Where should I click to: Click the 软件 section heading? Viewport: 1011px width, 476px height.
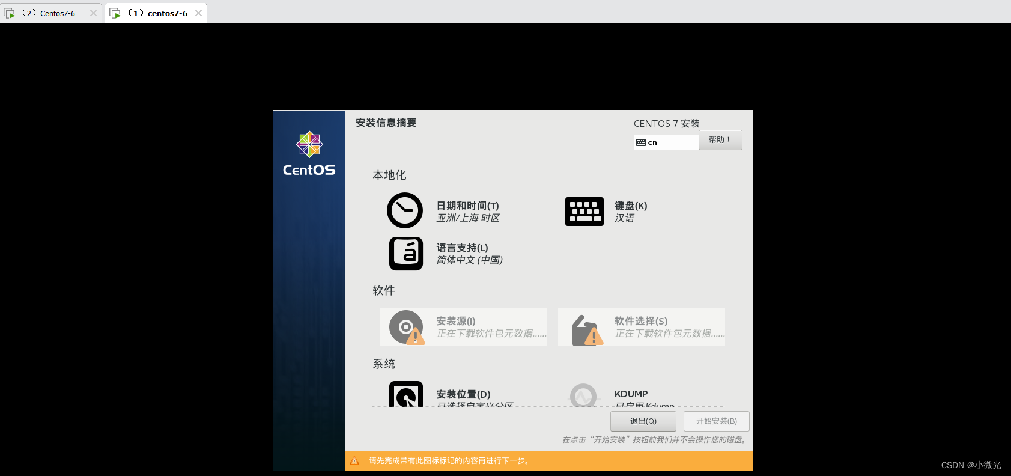click(384, 290)
